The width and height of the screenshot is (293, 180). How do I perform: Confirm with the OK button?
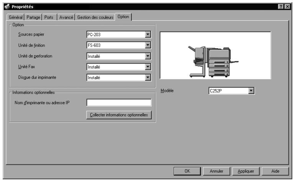coord(187,171)
